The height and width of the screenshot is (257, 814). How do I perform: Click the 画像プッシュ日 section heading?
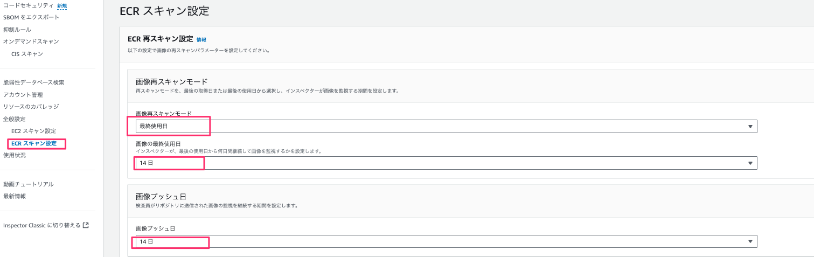click(x=161, y=197)
